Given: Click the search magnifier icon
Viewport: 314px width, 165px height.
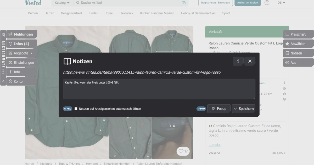Looking at the screenshot, I should [x=77, y=3].
